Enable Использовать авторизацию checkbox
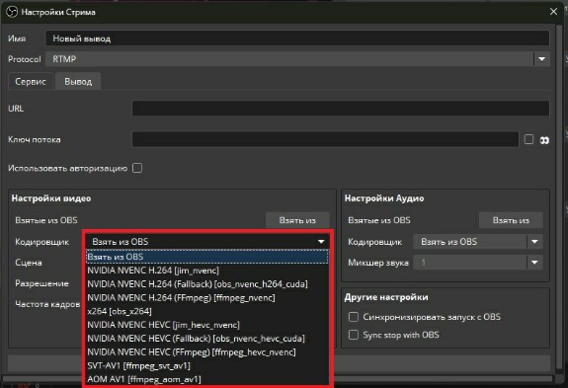This screenshot has width=568, height=388. [137, 168]
